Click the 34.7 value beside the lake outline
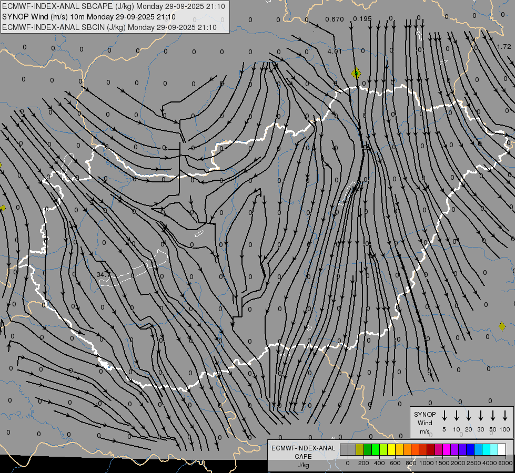 (104, 274)
